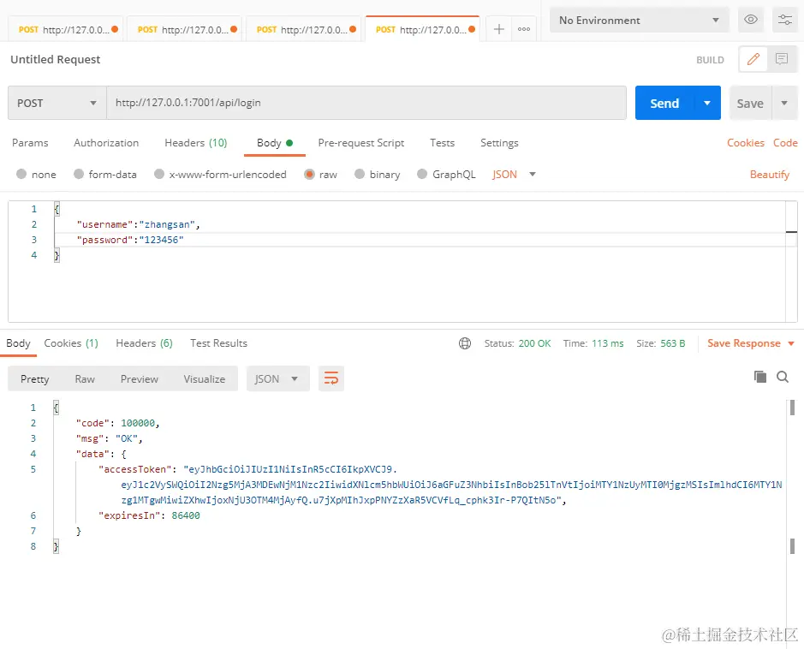804x649 pixels.
Task: Expand the Save Response dropdown
Action: coord(791,343)
